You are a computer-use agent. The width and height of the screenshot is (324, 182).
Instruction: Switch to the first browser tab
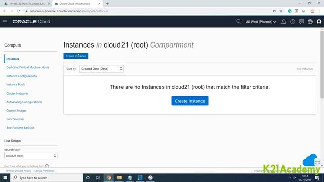click(26, 4)
